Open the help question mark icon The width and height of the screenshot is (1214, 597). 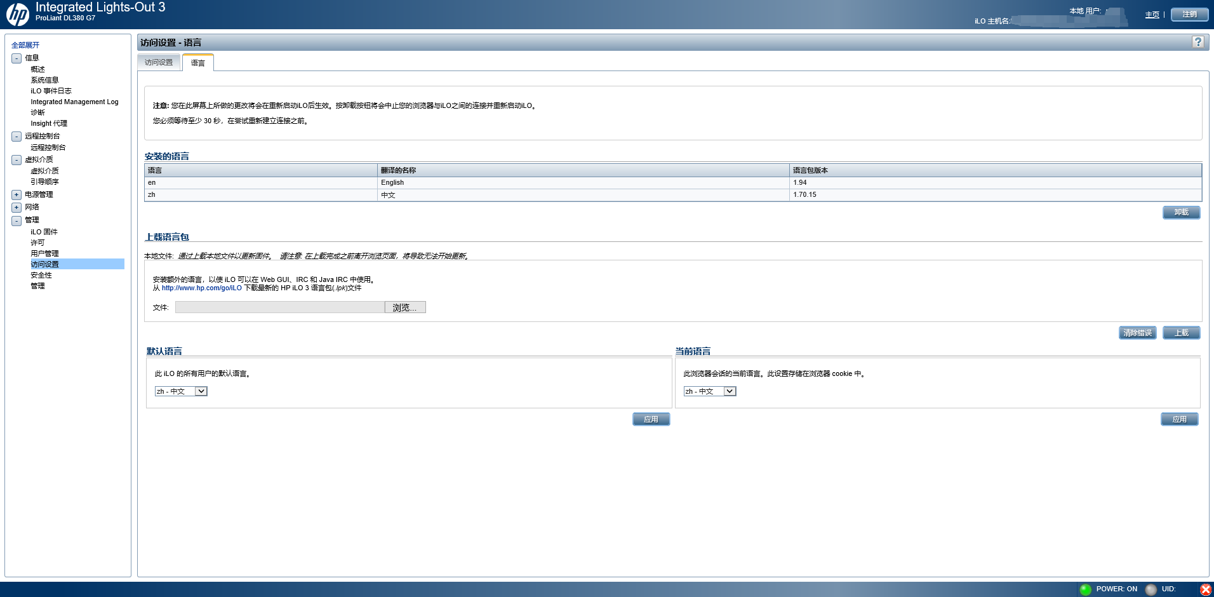pos(1197,42)
